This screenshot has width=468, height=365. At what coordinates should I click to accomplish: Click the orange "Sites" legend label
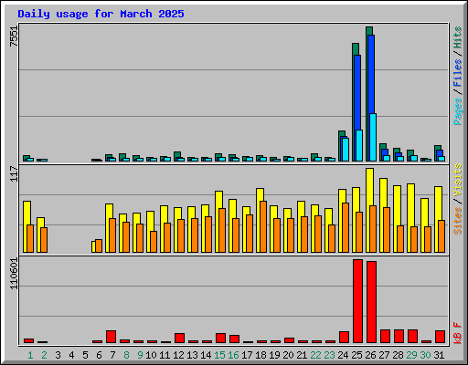[458, 221]
